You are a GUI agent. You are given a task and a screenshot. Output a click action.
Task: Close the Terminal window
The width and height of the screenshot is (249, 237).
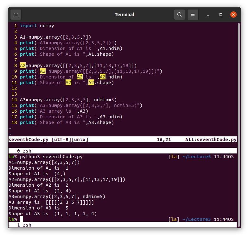tap(233, 15)
